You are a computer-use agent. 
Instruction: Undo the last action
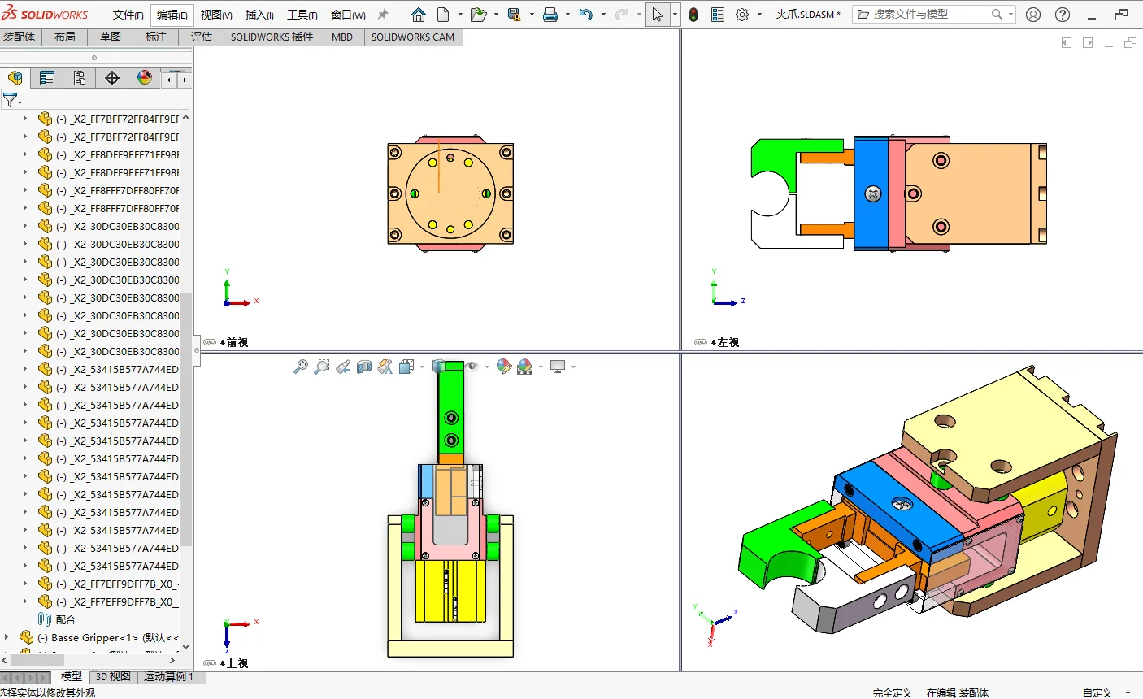[585, 15]
